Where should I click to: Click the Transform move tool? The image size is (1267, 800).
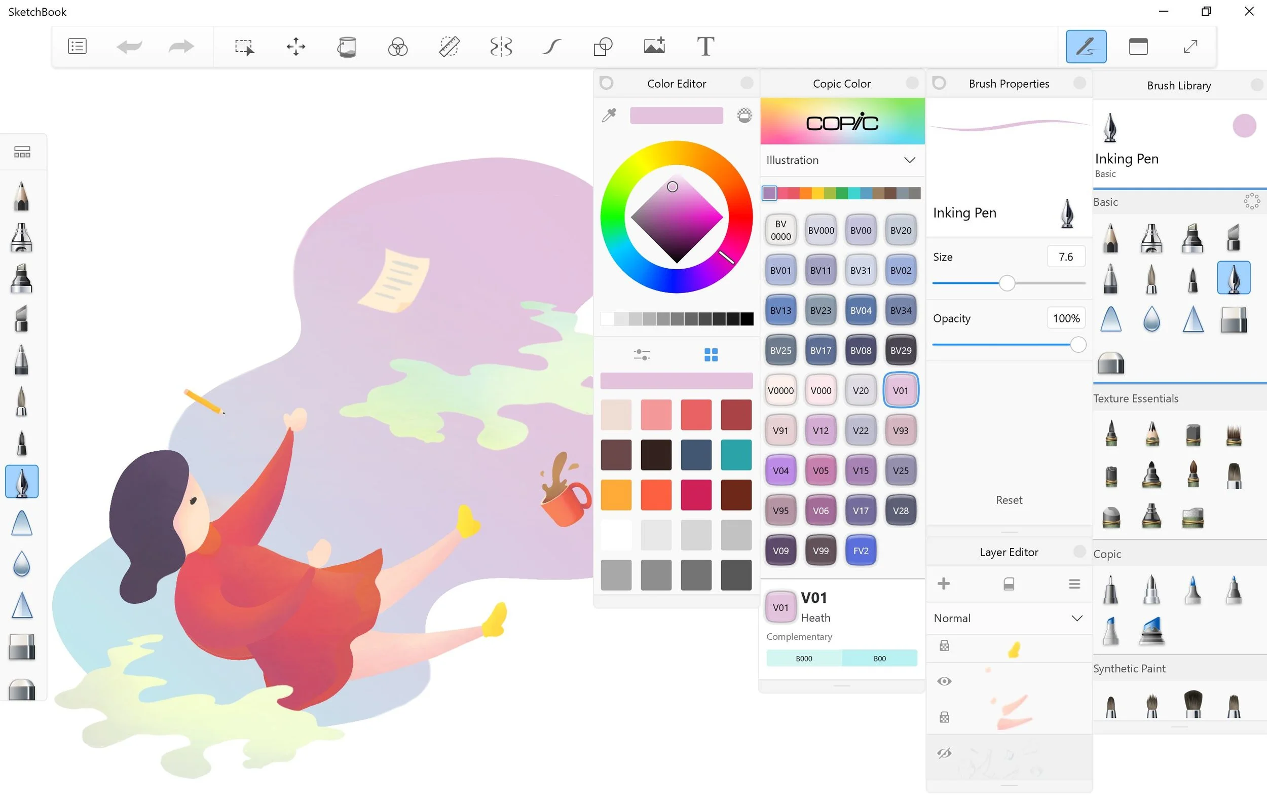pos(295,47)
